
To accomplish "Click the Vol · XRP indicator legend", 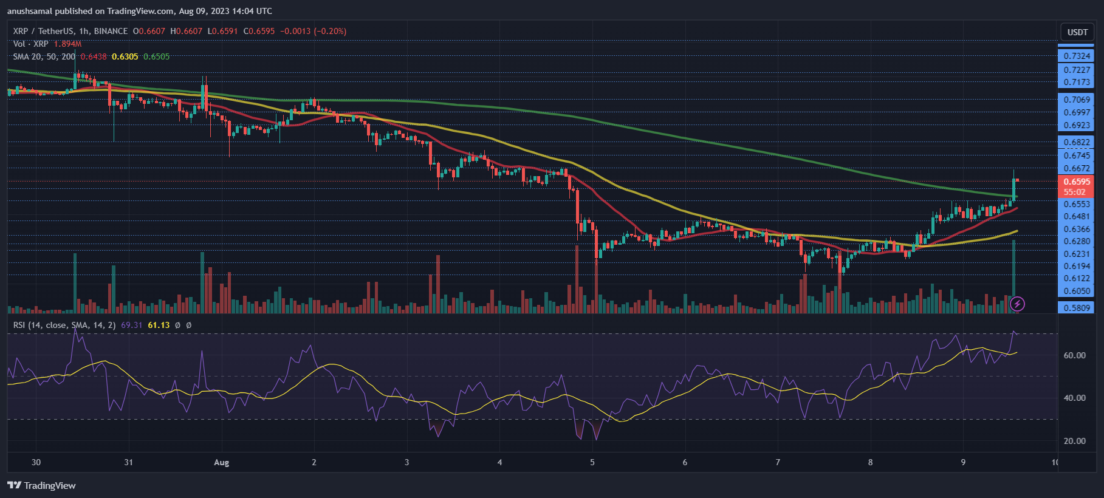I will 30,44.
